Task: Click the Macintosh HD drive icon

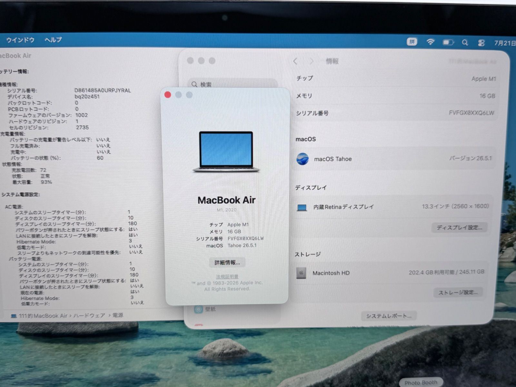Action: (x=301, y=273)
